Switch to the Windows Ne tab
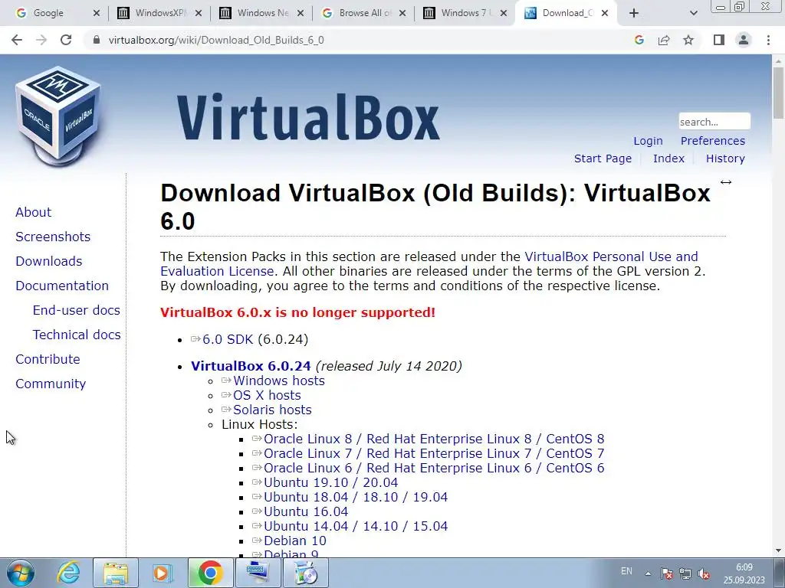Viewport: 785px width, 588px height. point(262,13)
